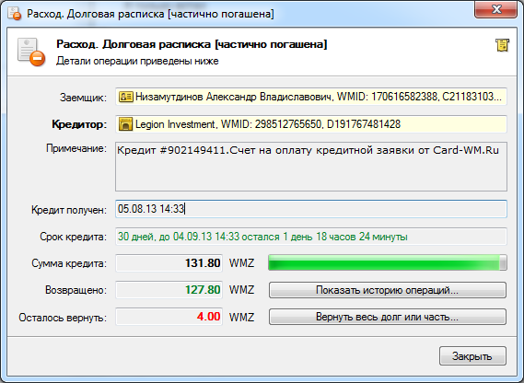Image resolution: width=524 pixels, height=383 pixels.
Task: Click the Кредит получен: label
Action: 69,210
